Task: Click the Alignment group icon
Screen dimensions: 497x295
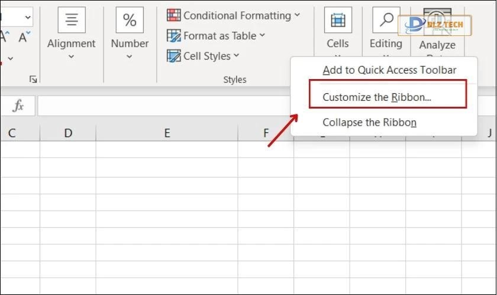Action: (x=71, y=20)
